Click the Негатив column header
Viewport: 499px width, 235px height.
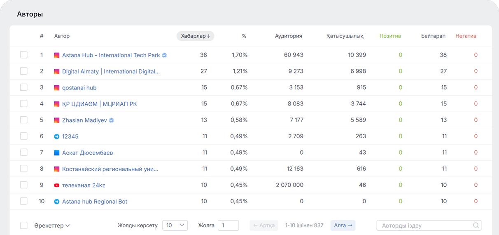click(x=466, y=36)
